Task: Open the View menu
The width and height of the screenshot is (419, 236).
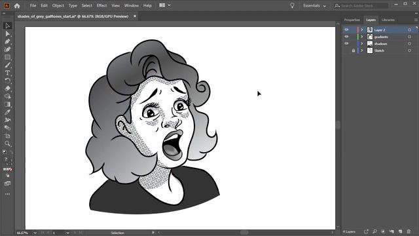Action: 115,6
